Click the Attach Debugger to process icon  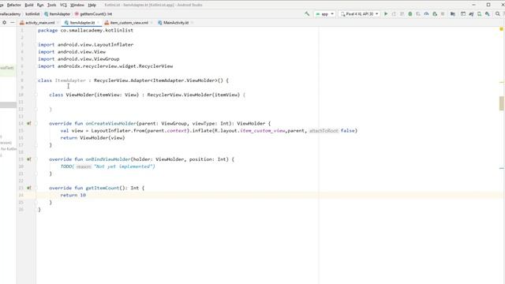click(x=435, y=14)
